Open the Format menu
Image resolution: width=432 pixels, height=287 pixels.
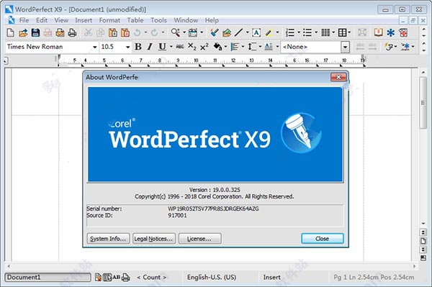[x=109, y=20]
